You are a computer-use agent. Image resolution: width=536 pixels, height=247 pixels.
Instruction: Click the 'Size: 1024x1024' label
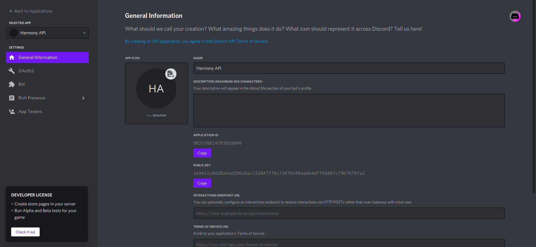(156, 116)
